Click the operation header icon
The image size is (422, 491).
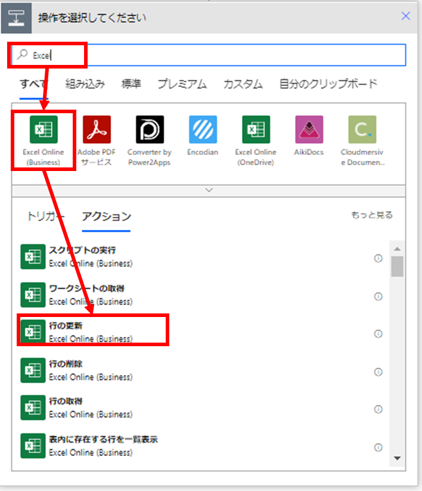[x=16, y=18]
